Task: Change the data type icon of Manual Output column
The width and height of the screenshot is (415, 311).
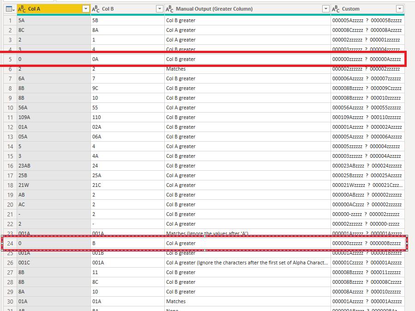Action: [x=169, y=9]
